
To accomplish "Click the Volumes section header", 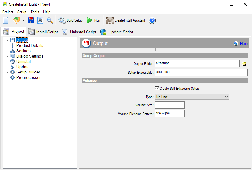I will tap(165, 81).
